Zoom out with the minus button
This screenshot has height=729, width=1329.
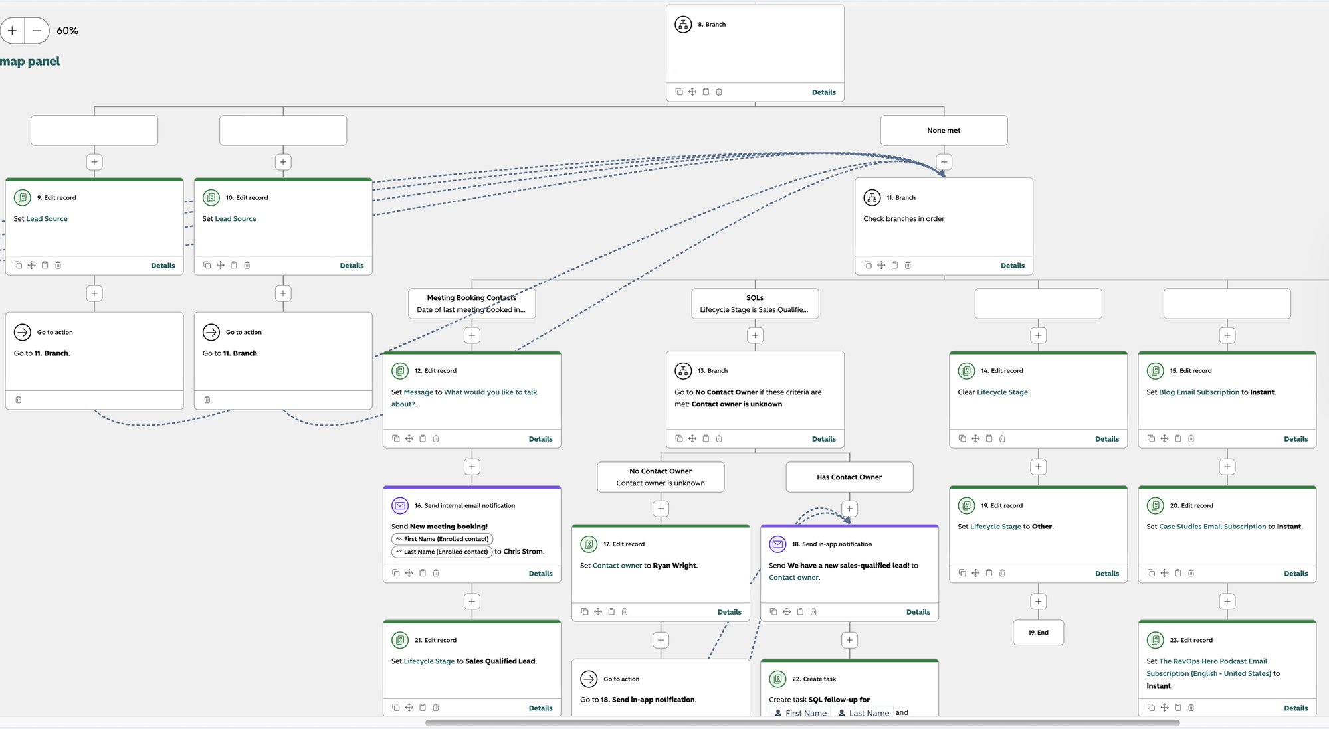tap(37, 31)
